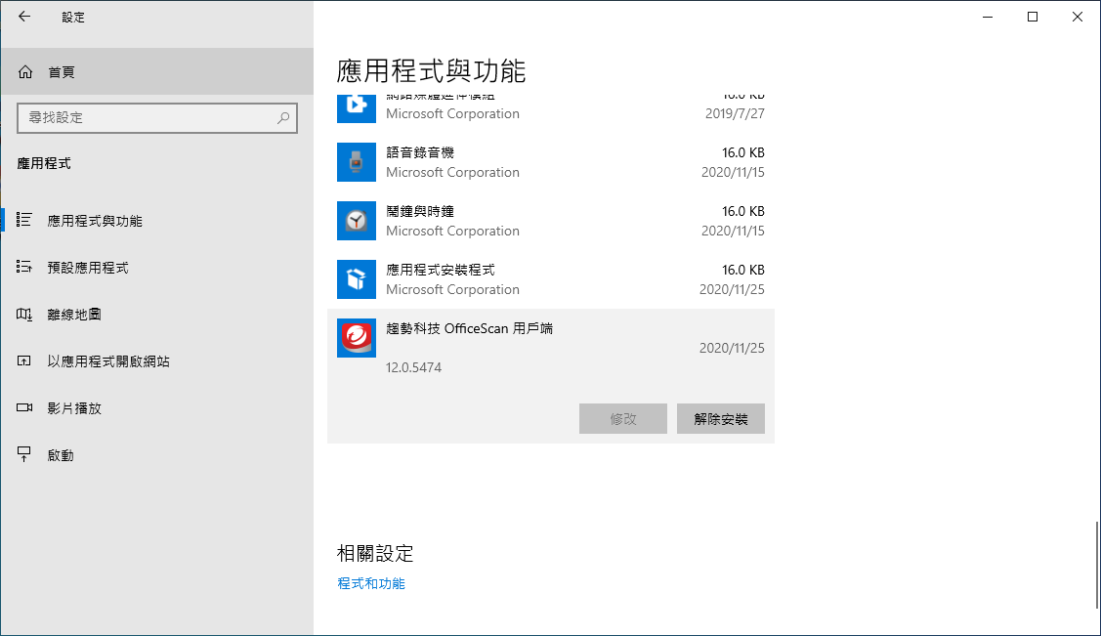Close the Settings window

tap(1078, 17)
